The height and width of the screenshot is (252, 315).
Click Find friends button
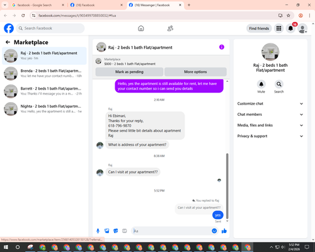(x=259, y=28)
